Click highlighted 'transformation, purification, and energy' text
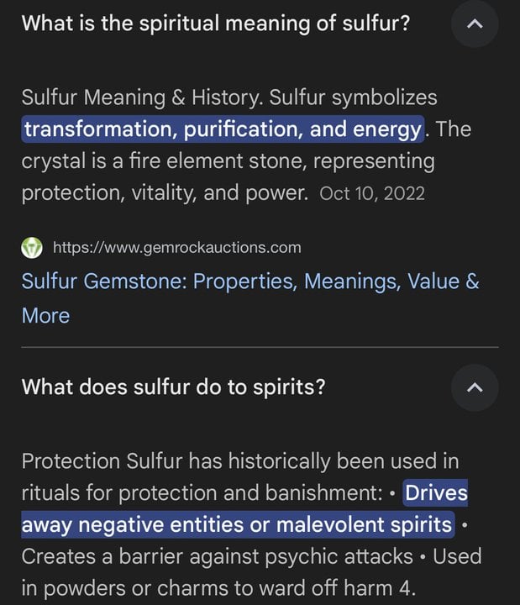The width and height of the screenshot is (520, 605). point(223,129)
